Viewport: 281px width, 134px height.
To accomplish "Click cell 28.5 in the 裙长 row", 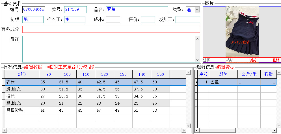I will click(x=67, y=96).
